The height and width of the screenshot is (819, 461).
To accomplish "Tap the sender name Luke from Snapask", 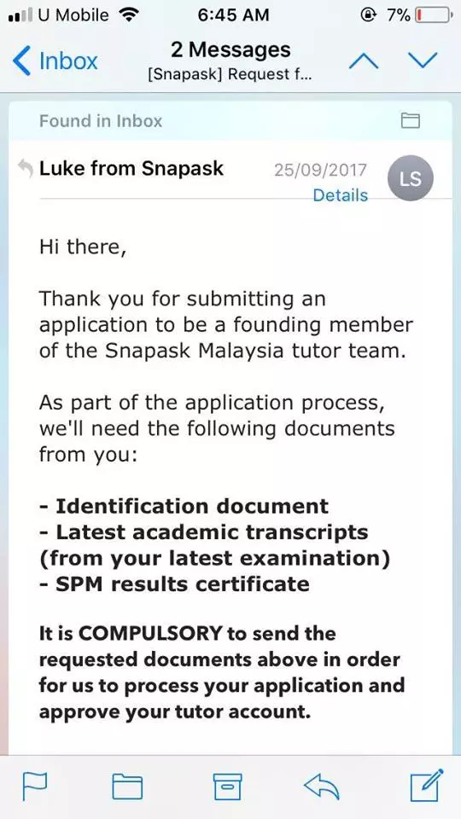I will tap(131, 168).
